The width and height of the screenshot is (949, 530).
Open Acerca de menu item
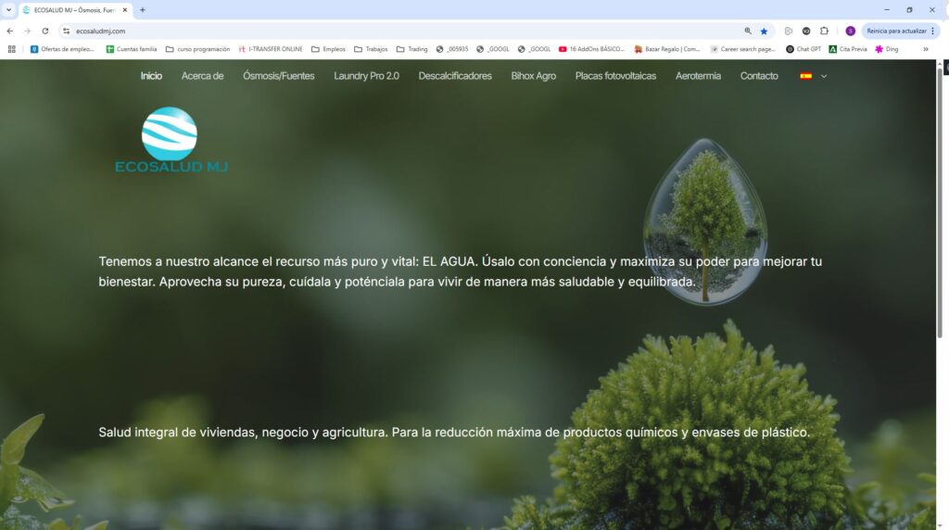coord(202,76)
